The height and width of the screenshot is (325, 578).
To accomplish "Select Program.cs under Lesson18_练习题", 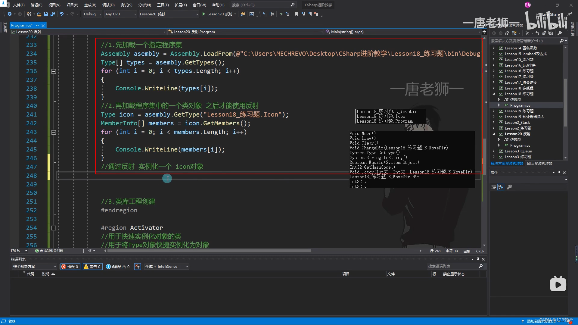I will click(520, 105).
